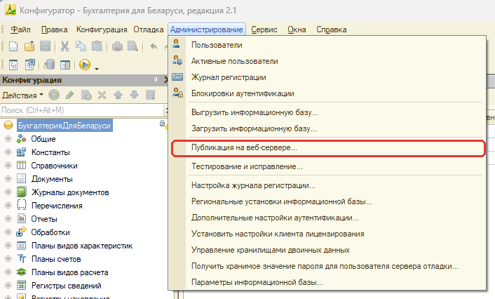This screenshot has height=299, width=495.
Task: Click the Copy toolbar icon
Action: coord(81,46)
